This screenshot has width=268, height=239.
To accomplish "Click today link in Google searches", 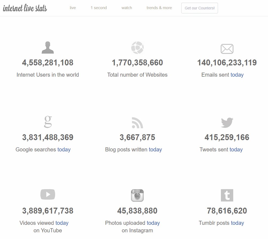I will click(64, 150).
